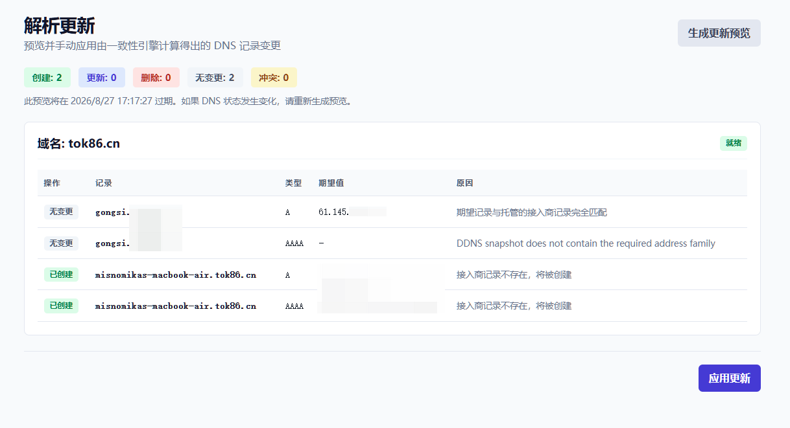Click the 就绪 status badge

pyautogui.click(x=734, y=143)
